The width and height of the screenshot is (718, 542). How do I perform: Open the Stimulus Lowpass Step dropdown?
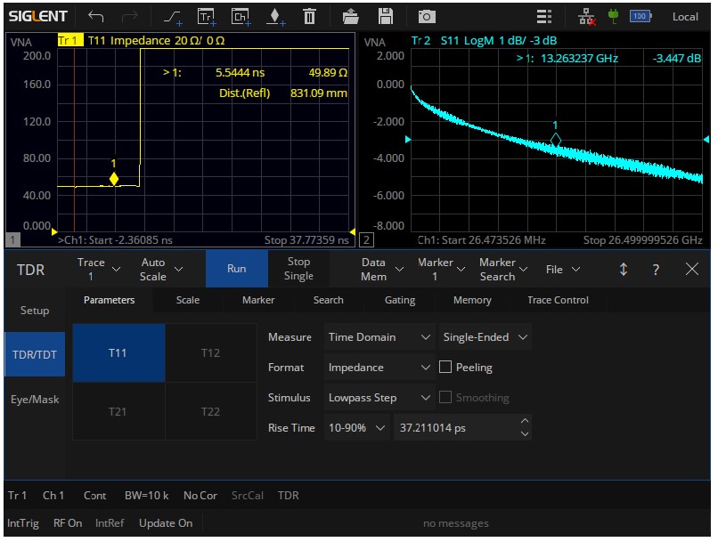pos(379,398)
